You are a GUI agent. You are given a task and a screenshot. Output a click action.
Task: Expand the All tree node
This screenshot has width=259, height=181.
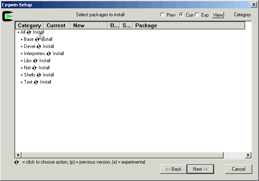pos(18,32)
